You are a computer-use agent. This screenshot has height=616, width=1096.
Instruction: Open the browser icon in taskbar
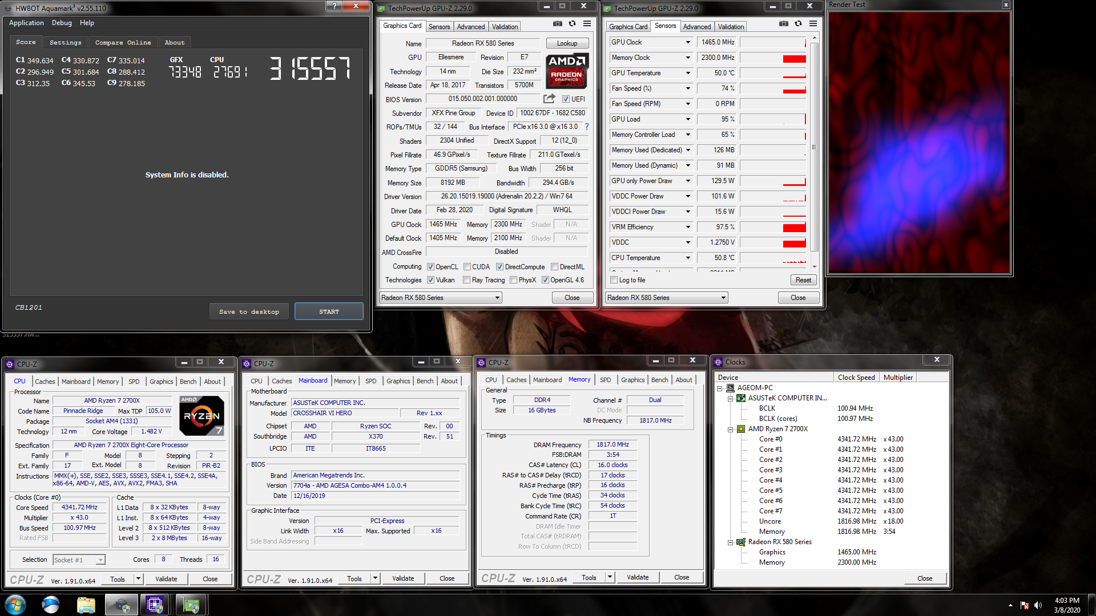point(50,605)
